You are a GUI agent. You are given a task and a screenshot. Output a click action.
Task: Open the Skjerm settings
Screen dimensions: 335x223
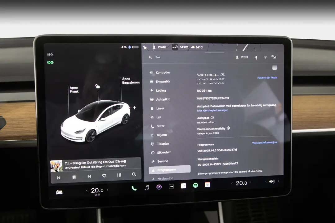159,135
